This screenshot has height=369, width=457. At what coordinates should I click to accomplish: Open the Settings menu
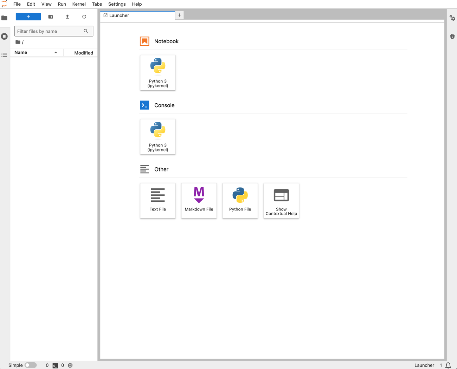tap(117, 4)
